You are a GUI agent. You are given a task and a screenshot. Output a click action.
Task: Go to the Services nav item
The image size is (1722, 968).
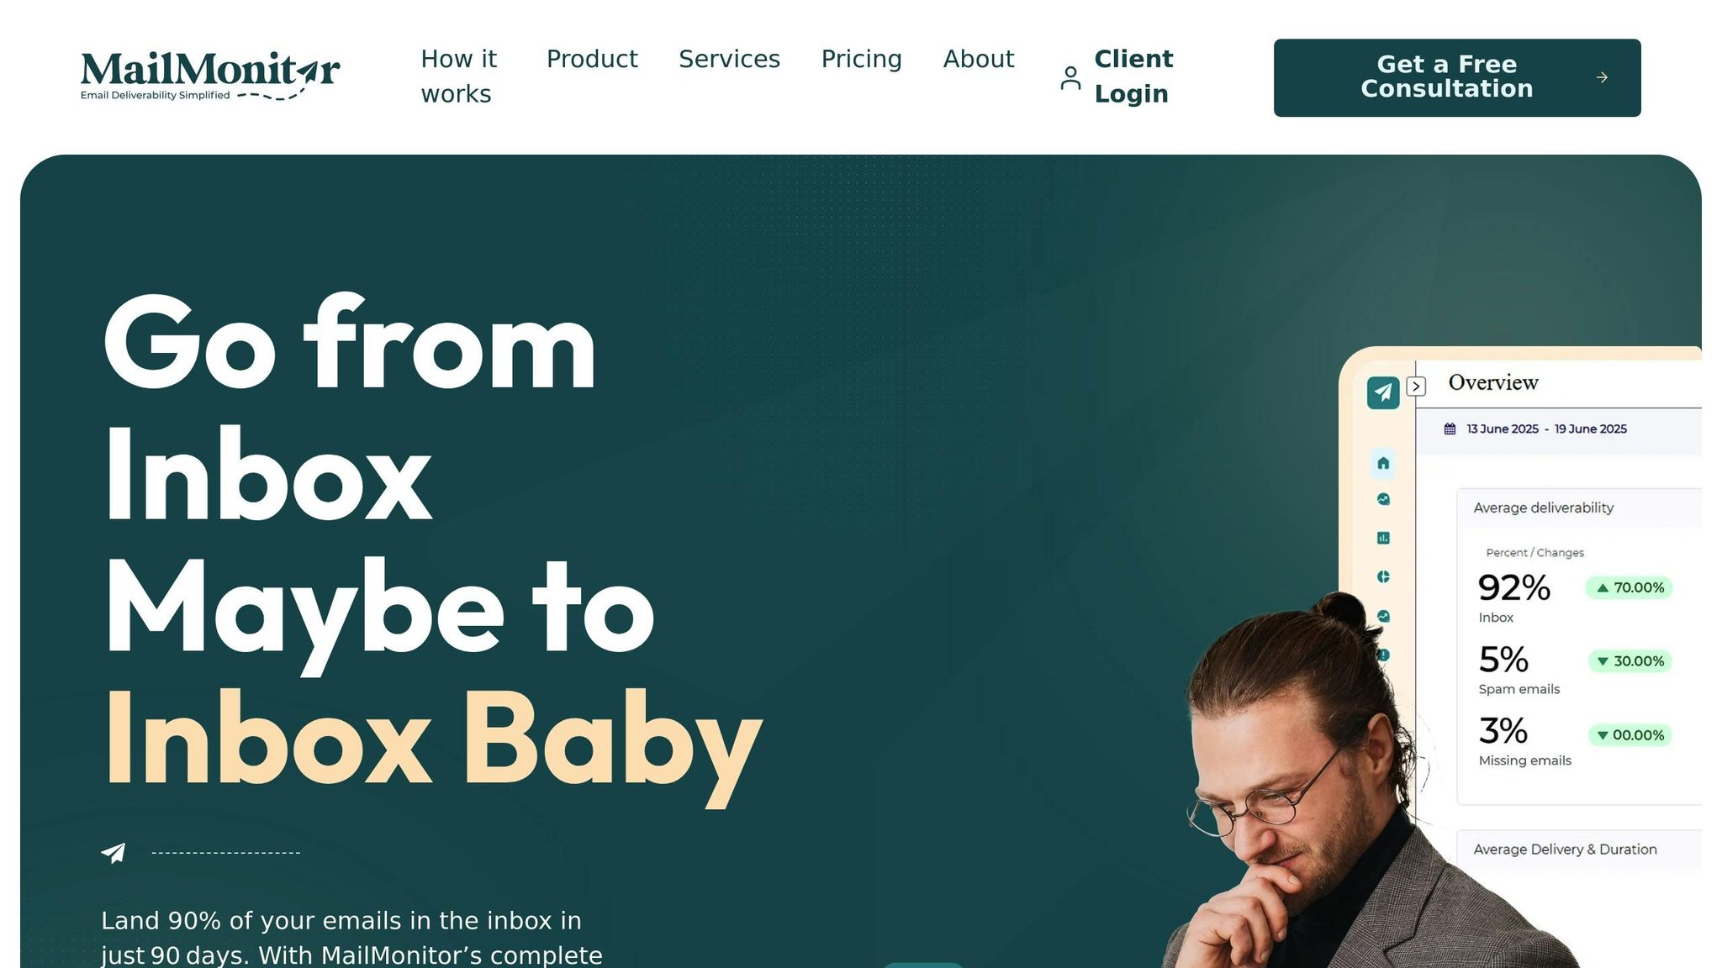[729, 59]
